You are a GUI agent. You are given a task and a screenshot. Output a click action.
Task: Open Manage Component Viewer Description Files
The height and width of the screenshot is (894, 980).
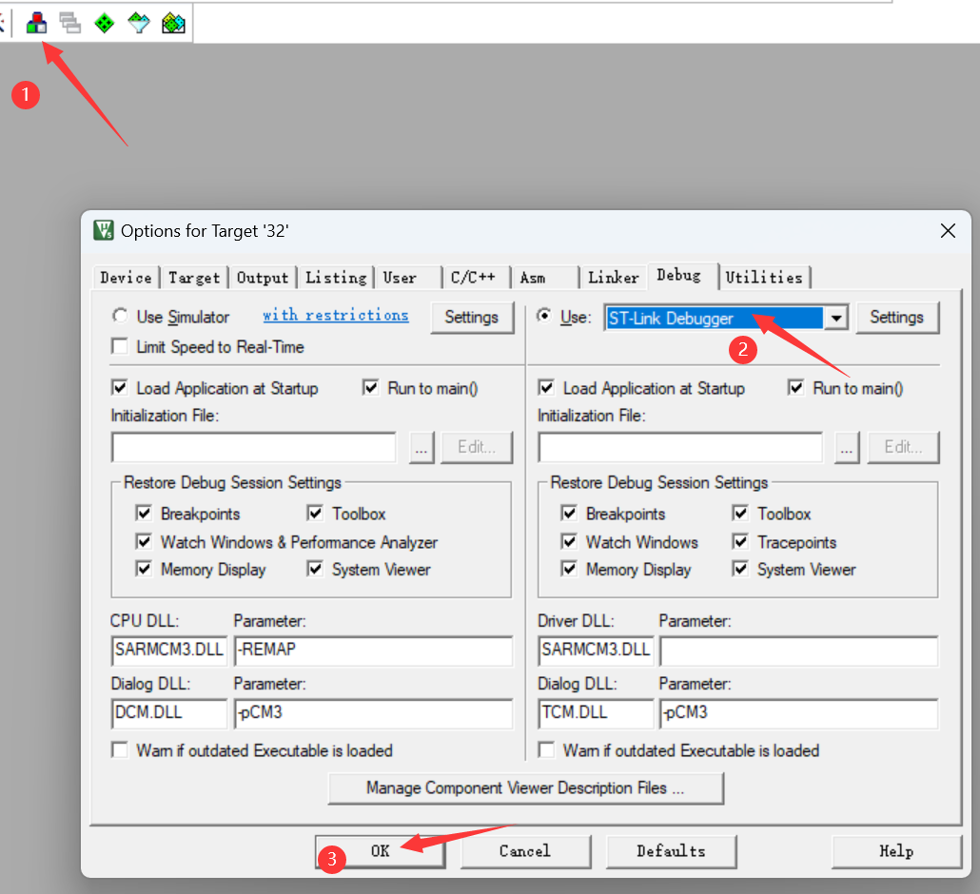525,788
